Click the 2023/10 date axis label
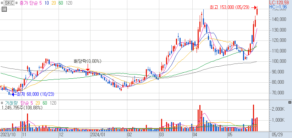292x138 pixels. click(8, 134)
